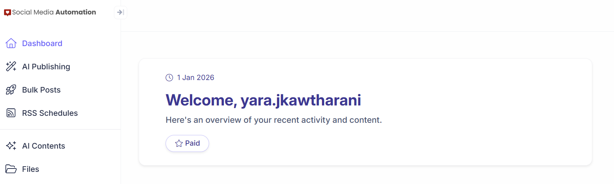Navigate to the AI Contents label
Image resolution: width=614 pixels, height=184 pixels.
click(44, 146)
